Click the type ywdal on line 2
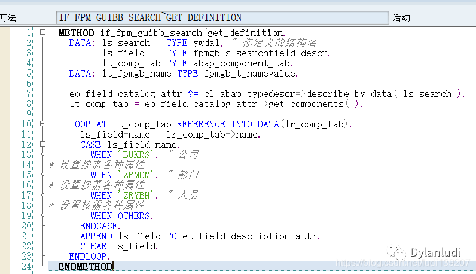The width and height of the screenshot is (476, 274). click(x=206, y=43)
